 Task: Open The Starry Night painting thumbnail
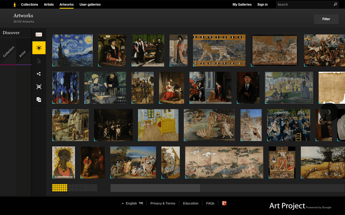tap(73, 50)
